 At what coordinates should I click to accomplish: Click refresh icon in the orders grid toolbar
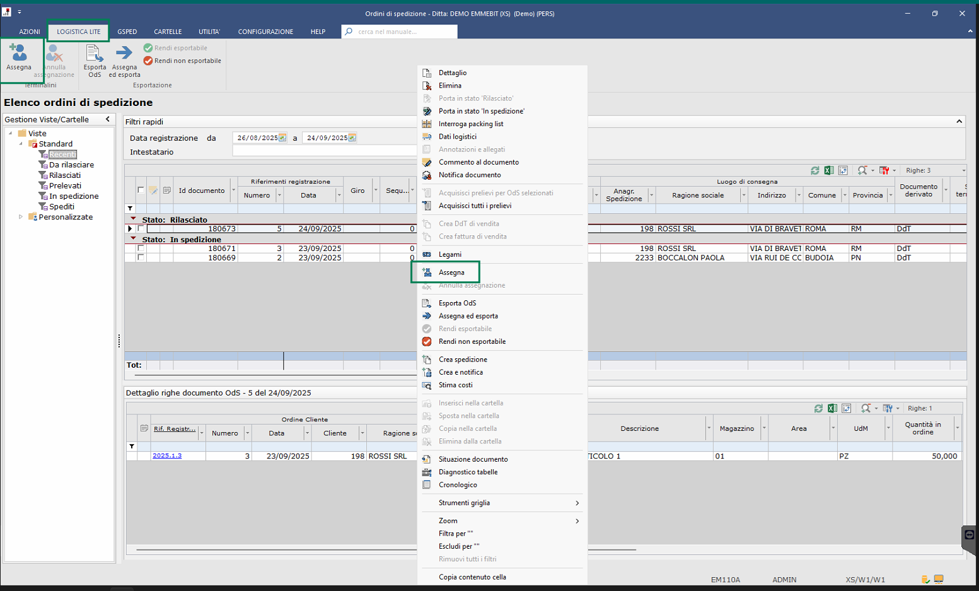point(814,170)
